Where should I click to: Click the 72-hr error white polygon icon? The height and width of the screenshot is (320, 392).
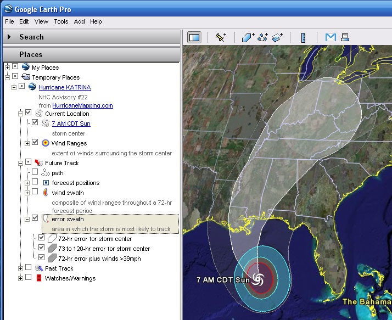52,238
